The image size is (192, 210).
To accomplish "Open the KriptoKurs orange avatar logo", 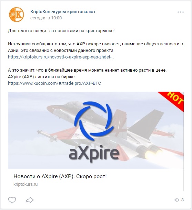I will point(17,15).
